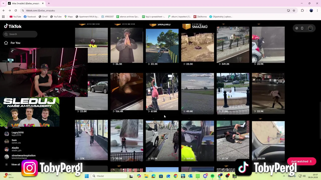Open Microsoft Edge from the taskbar
This screenshot has width=321, height=180.
(x=153, y=176)
